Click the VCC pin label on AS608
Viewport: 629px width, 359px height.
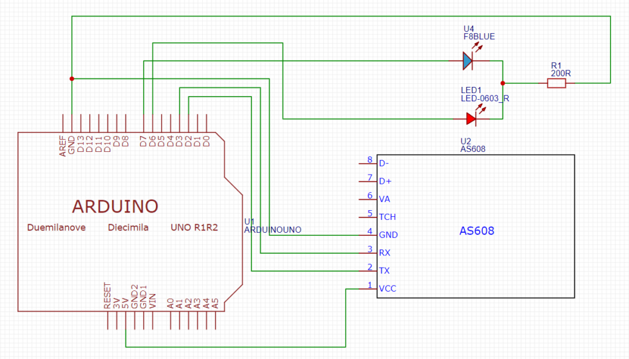click(388, 289)
